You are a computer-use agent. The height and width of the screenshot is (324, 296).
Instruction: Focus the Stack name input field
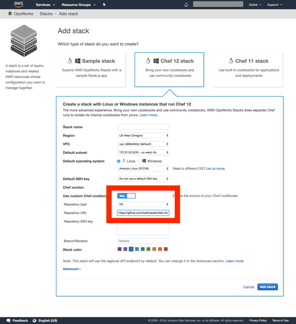143,127
